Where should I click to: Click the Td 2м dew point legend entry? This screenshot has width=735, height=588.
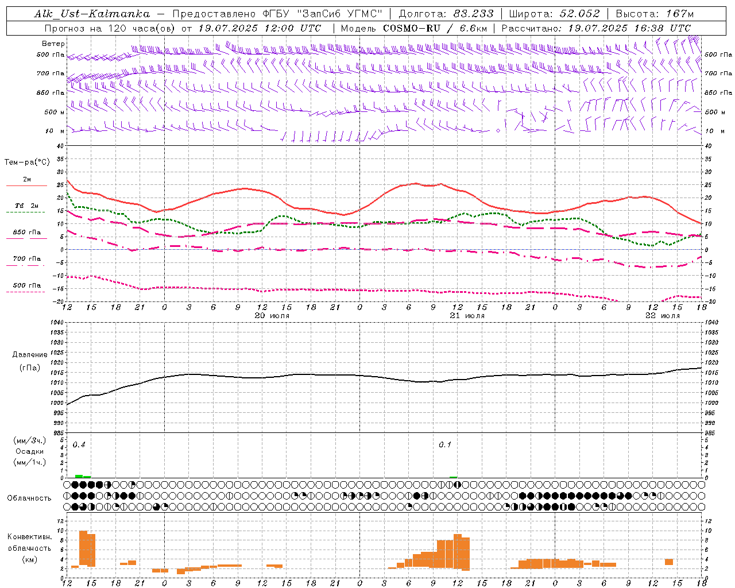click(x=26, y=208)
